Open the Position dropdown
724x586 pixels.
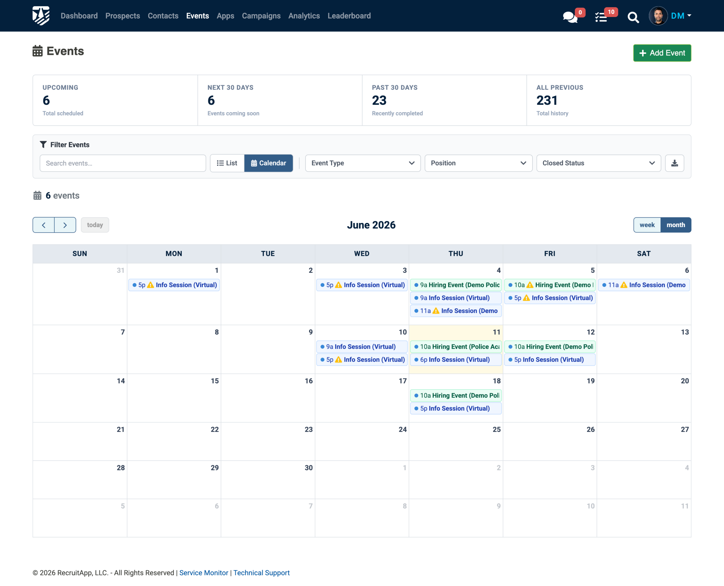point(478,163)
